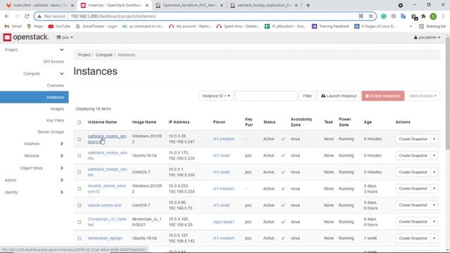450x253 pixels.
Task: Open the Reading list
Action: 432,26
